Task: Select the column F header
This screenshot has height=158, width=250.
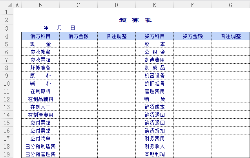Action: 192,5
